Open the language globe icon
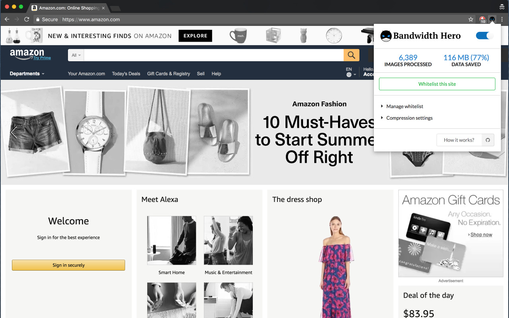This screenshot has height=318, width=509. [349, 74]
